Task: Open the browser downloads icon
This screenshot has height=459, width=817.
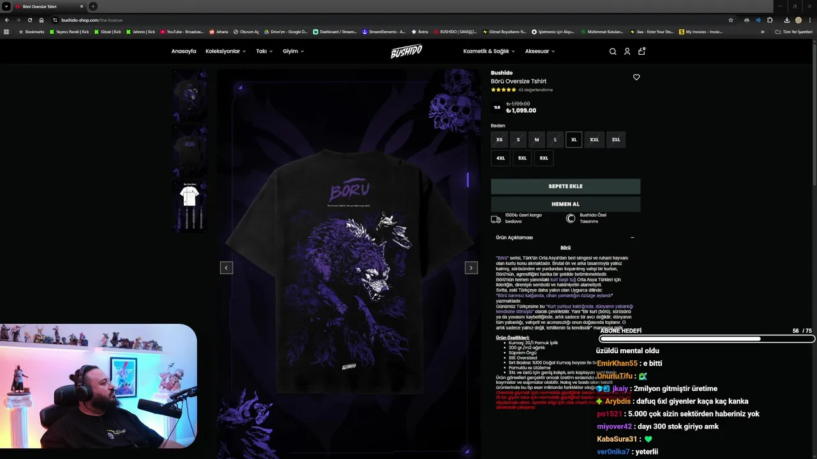Action: coord(786,20)
